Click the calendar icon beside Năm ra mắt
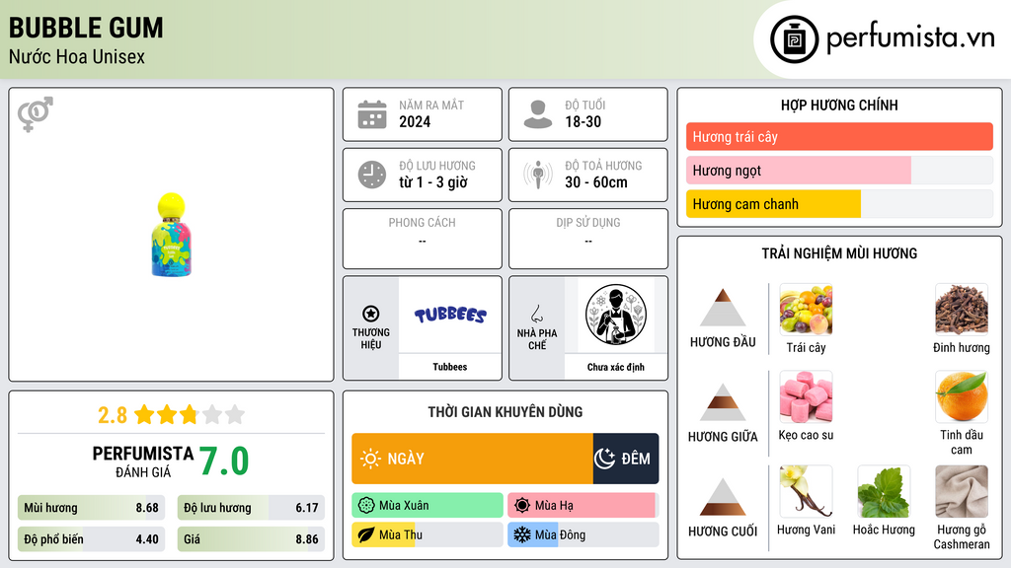1011x568 pixels. [x=372, y=114]
